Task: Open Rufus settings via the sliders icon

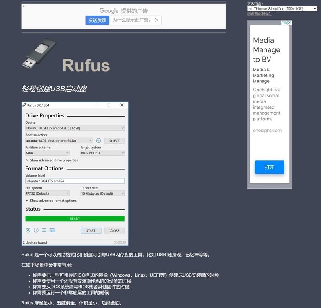Action: point(44,230)
